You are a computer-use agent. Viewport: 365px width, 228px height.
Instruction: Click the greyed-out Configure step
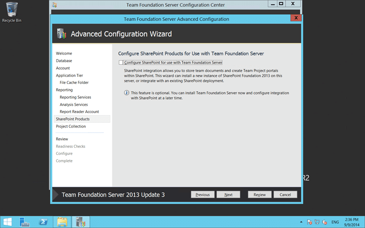point(64,154)
